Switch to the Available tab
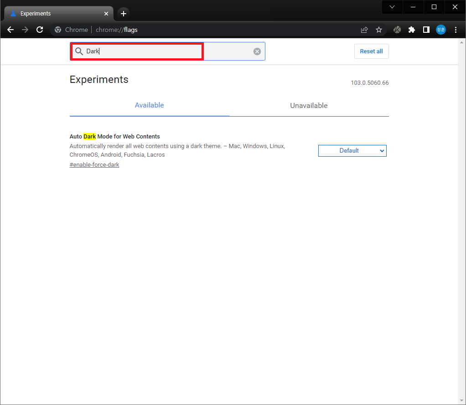The height and width of the screenshot is (405, 466). click(x=150, y=105)
